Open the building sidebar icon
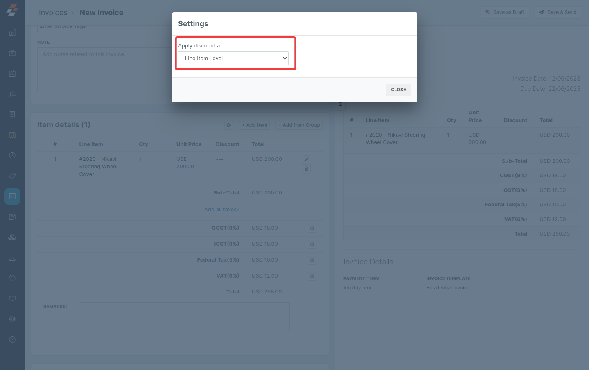589x370 pixels. click(12, 115)
